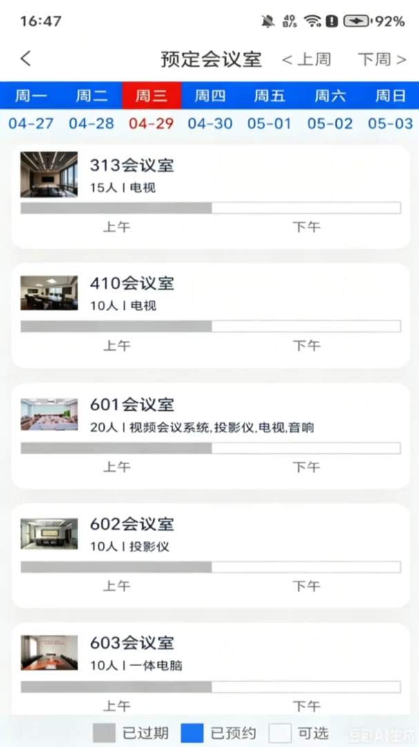
Task: Tap the back arrow icon
Action: [26, 59]
